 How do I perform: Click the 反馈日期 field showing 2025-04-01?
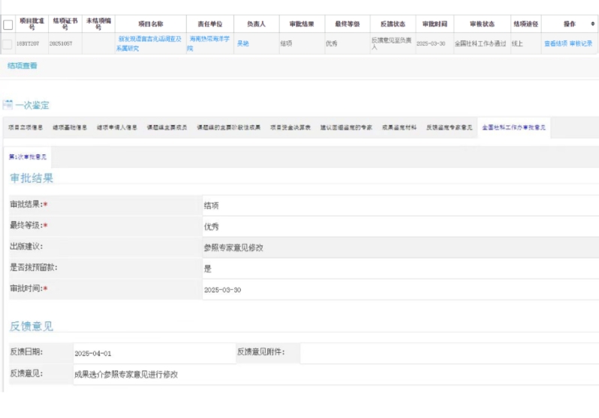coord(155,353)
